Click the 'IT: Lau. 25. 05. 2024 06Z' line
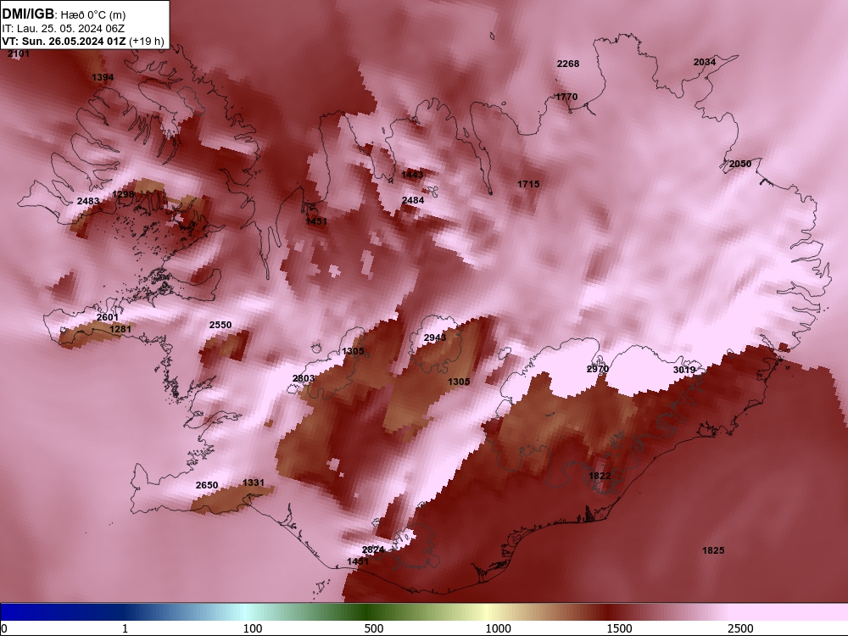 pyautogui.click(x=63, y=29)
